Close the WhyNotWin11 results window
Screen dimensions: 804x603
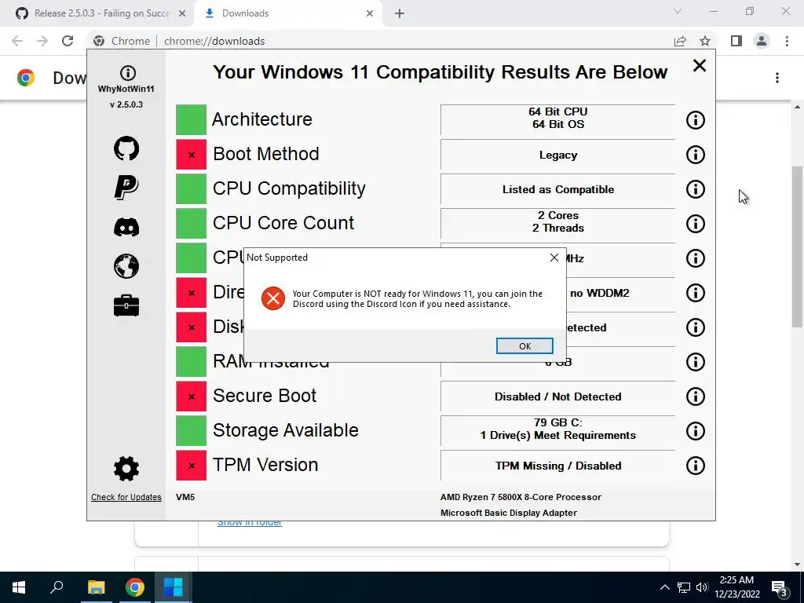click(700, 66)
